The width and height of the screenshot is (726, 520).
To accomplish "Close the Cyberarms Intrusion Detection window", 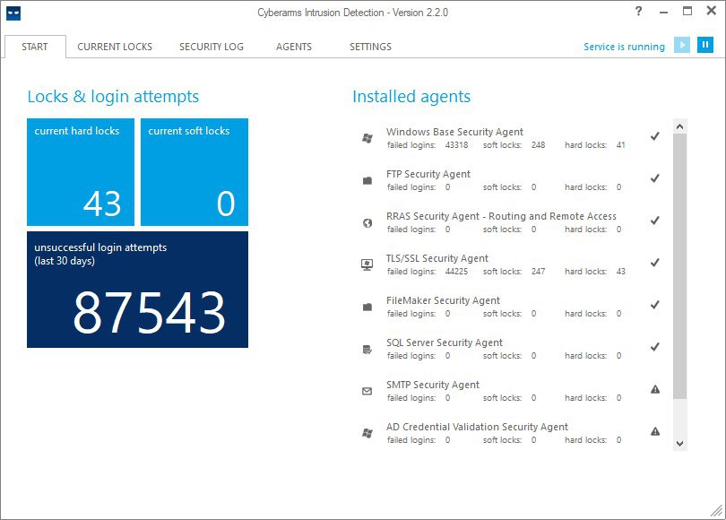I will click(x=712, y=11).
